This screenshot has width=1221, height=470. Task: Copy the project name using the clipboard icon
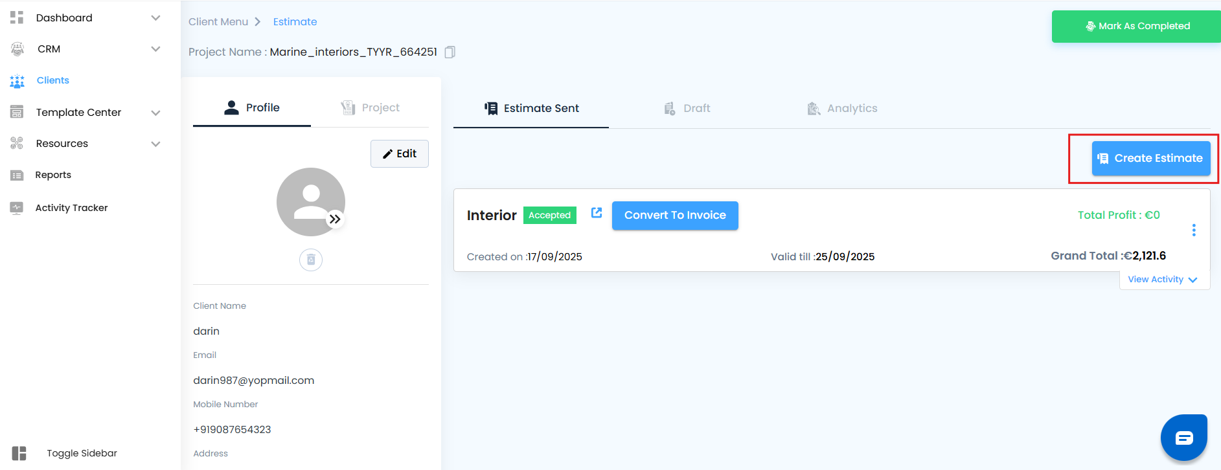tap(450, 52)
